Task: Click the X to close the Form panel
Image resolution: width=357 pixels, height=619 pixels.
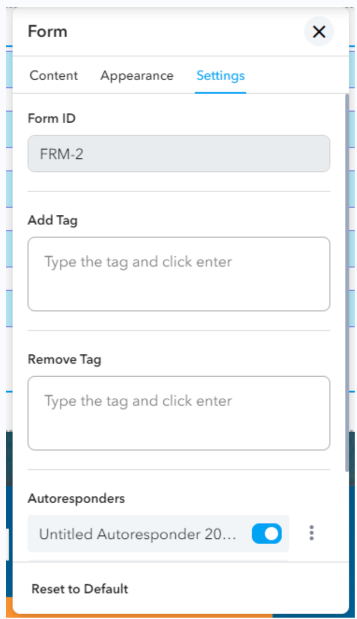Action: [319, 32]
